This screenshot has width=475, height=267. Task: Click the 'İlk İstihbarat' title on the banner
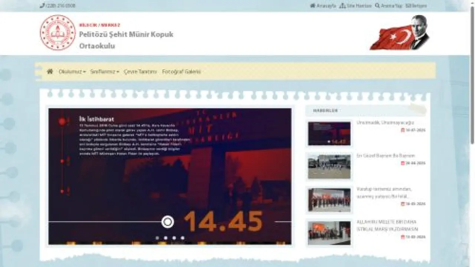[96, 119]
